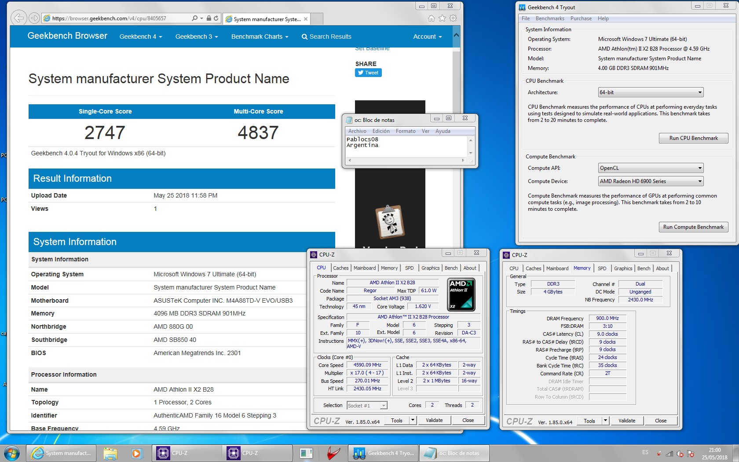Open the Geekbench 4 dropdown in navbar
This screenshot has width=739, height=462.
[x=141, y=37]
